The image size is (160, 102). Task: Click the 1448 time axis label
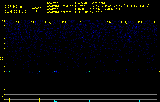tap(124, 22)
